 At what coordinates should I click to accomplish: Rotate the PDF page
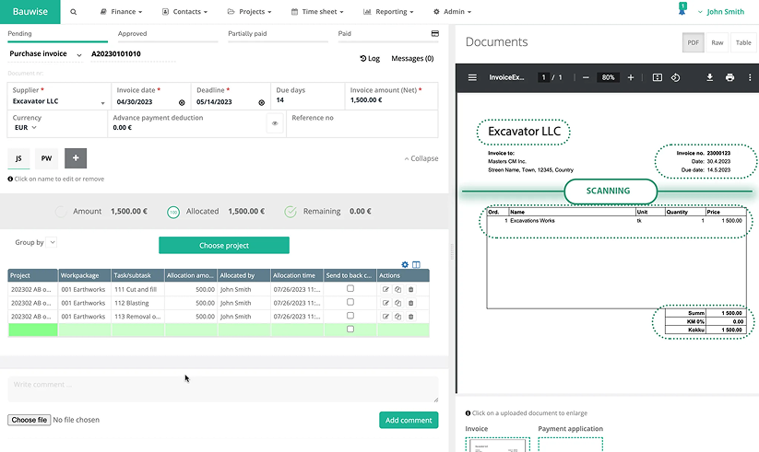676,77
